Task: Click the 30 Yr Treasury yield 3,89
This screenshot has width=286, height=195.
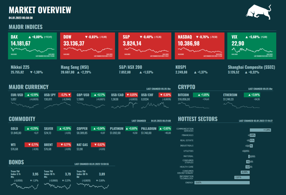Action: coord(102,174)
